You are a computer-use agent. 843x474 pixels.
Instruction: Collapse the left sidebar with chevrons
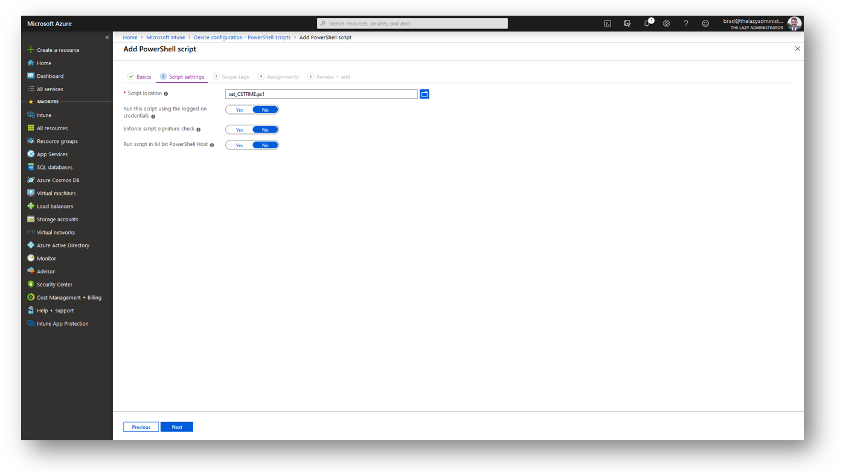tap(107, 37)
